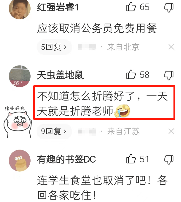Viewport: 181px width, 202px height.
Task: Dislike 天虫盖地鼠's comment
Action: [169, 75]
